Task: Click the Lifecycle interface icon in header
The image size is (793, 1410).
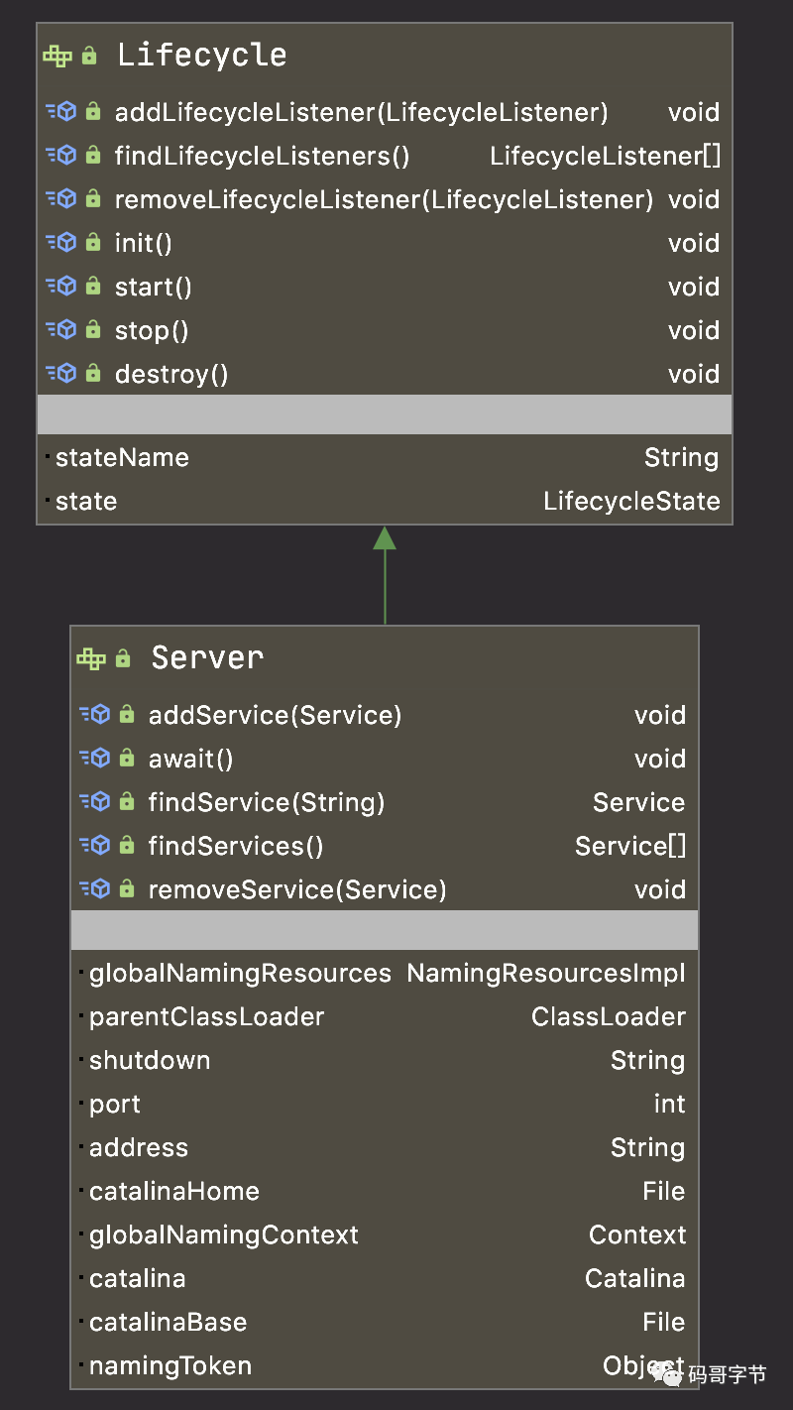Action: pyautogui.click(x=57, y=56)
